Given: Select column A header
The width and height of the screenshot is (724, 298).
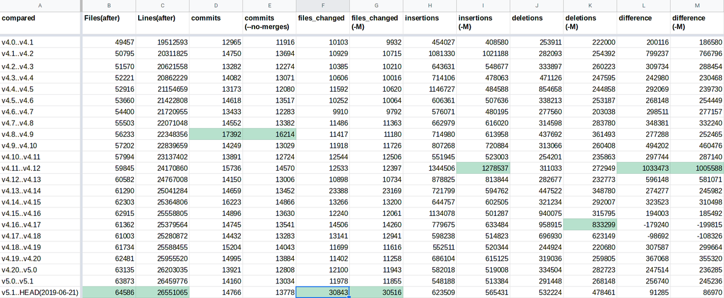Looking at the screenshot, I should tap(40, 5).
